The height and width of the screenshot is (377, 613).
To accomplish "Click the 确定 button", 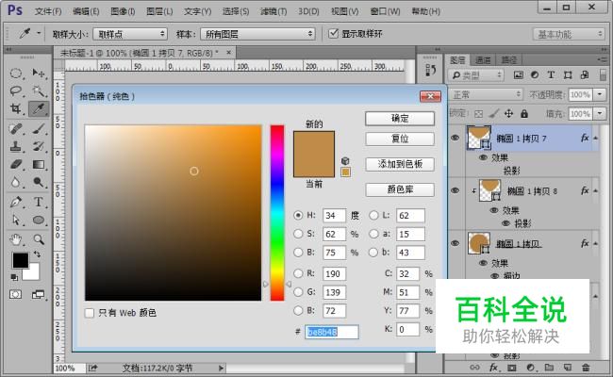I will click(400, 119).
